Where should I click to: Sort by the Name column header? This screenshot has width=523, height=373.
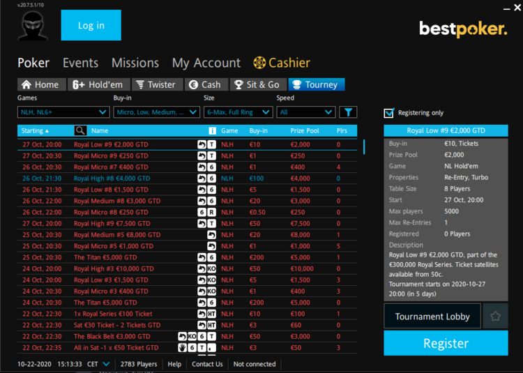pyautogui.click(x=100, y=130)
